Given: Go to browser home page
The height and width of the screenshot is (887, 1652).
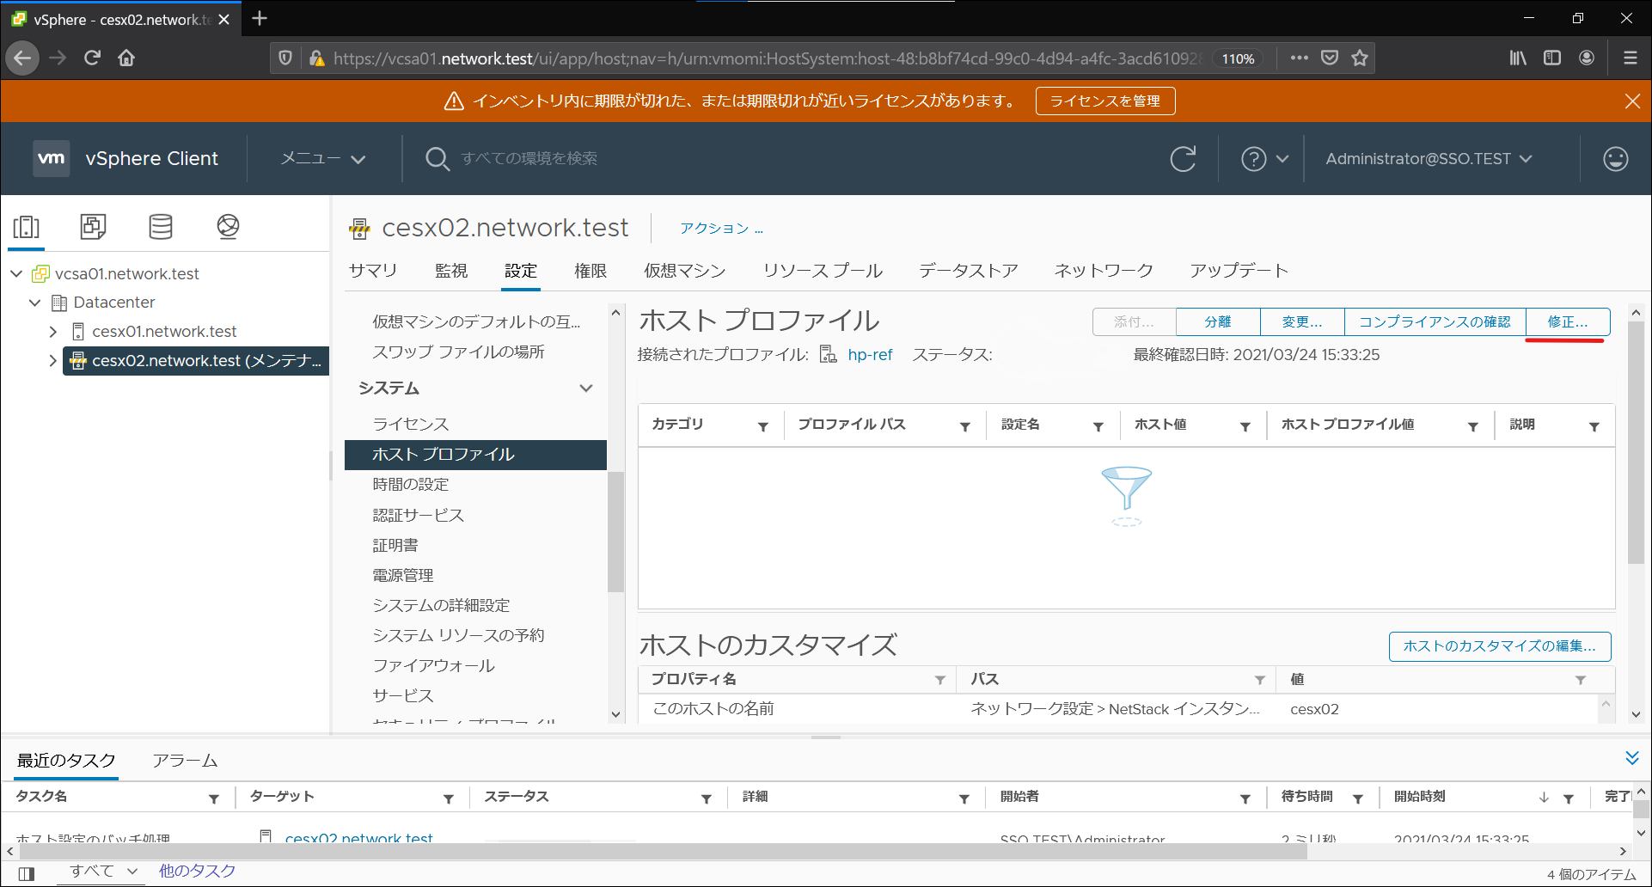Looking at the screenshot, I should [x=126, y=58].
